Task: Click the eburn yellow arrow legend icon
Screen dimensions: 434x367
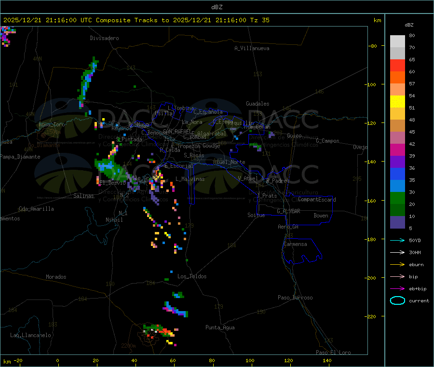Action: coord(397,265)
